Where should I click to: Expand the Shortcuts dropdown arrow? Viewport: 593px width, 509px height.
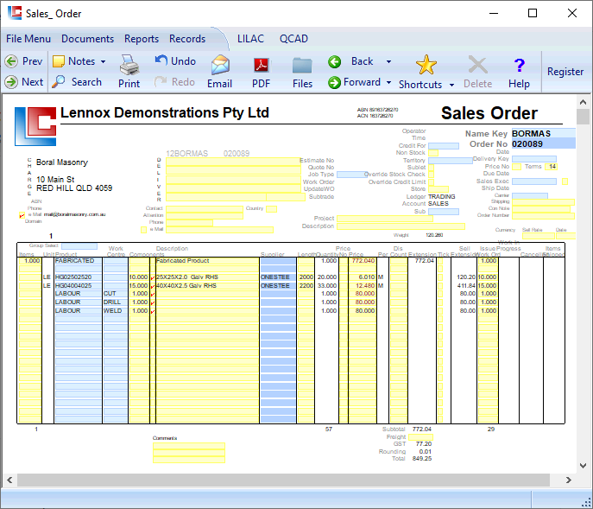click(x=451, y=85)
